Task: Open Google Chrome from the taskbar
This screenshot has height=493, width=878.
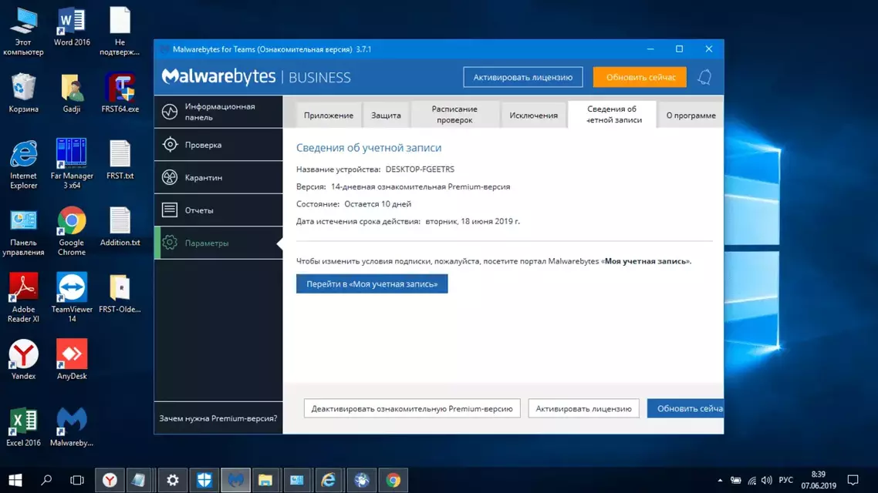Action: (x=393, y=480)
